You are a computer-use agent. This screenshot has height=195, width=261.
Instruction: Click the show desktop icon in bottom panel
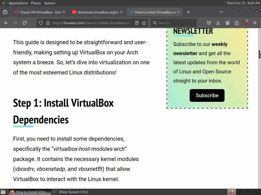click(3, 192)
